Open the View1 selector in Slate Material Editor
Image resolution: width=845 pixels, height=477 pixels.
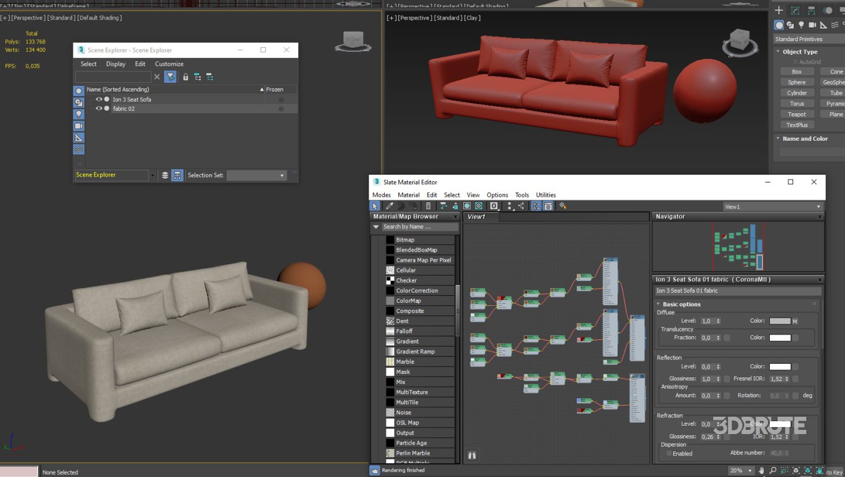pos(772,206)
